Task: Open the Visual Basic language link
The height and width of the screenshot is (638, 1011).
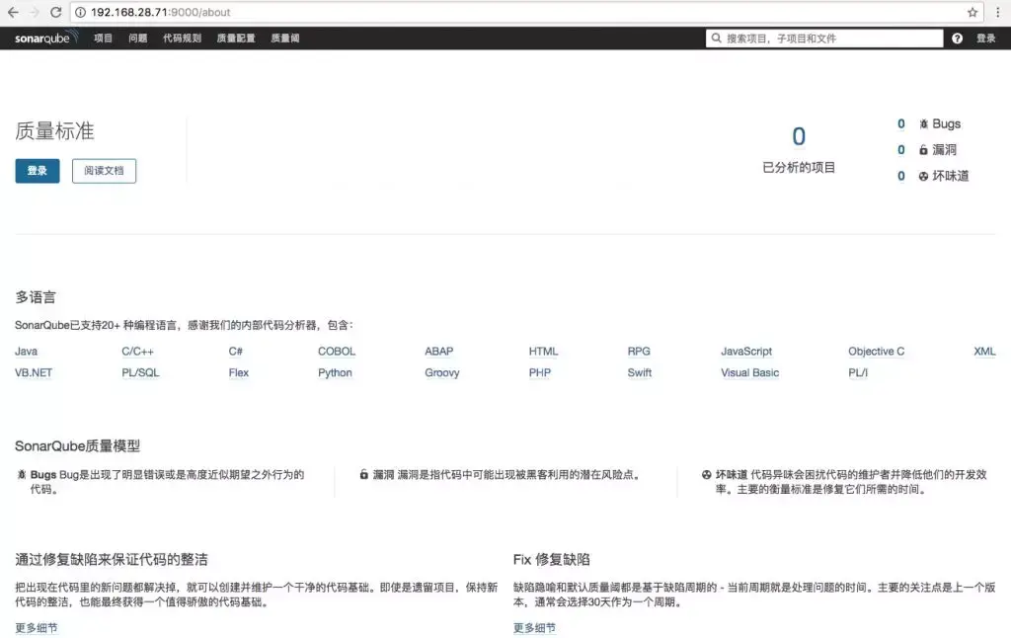Action: pos(750,373)
